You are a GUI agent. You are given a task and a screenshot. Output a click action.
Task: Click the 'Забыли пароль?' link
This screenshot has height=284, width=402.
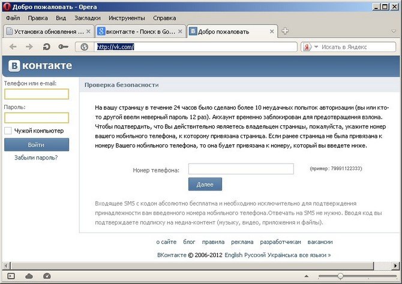tap(36, 158)
